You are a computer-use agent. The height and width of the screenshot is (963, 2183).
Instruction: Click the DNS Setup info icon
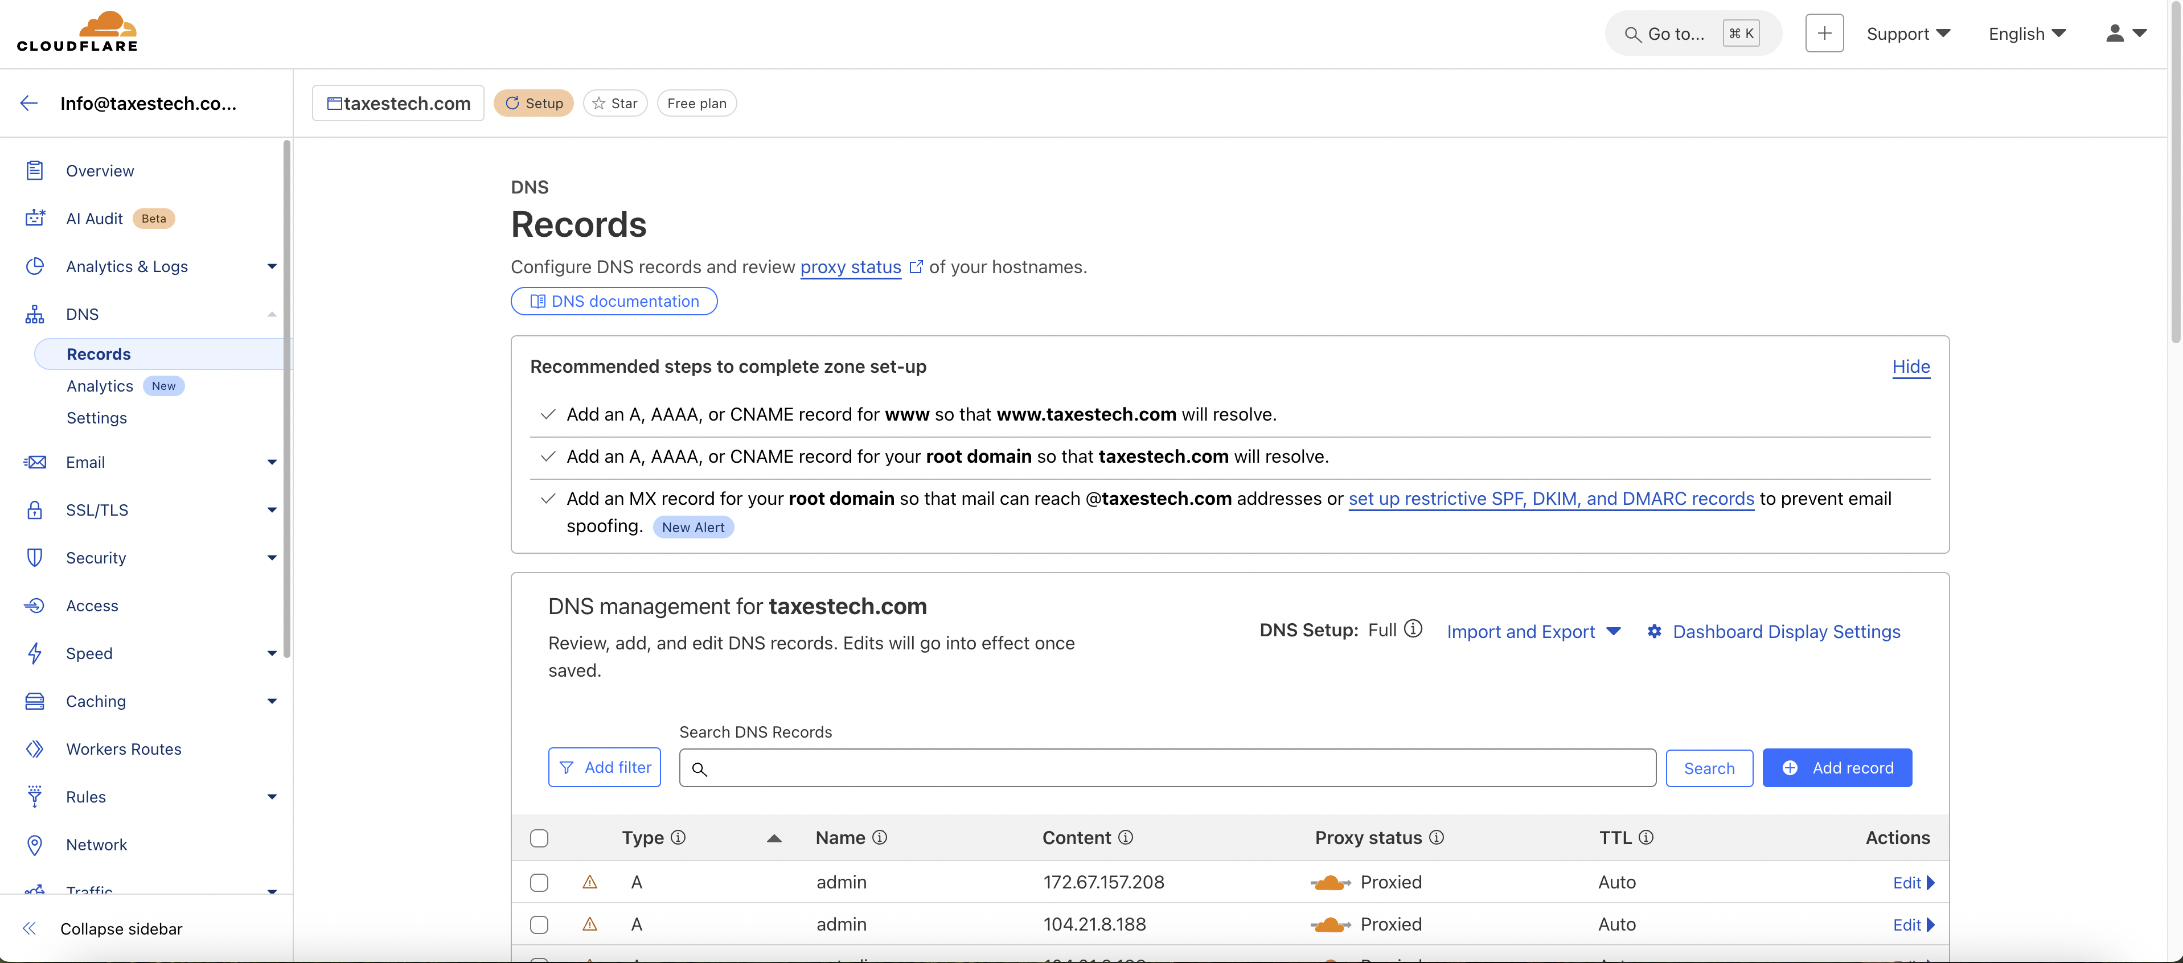pyautogui.click(x=1413, y=629)
